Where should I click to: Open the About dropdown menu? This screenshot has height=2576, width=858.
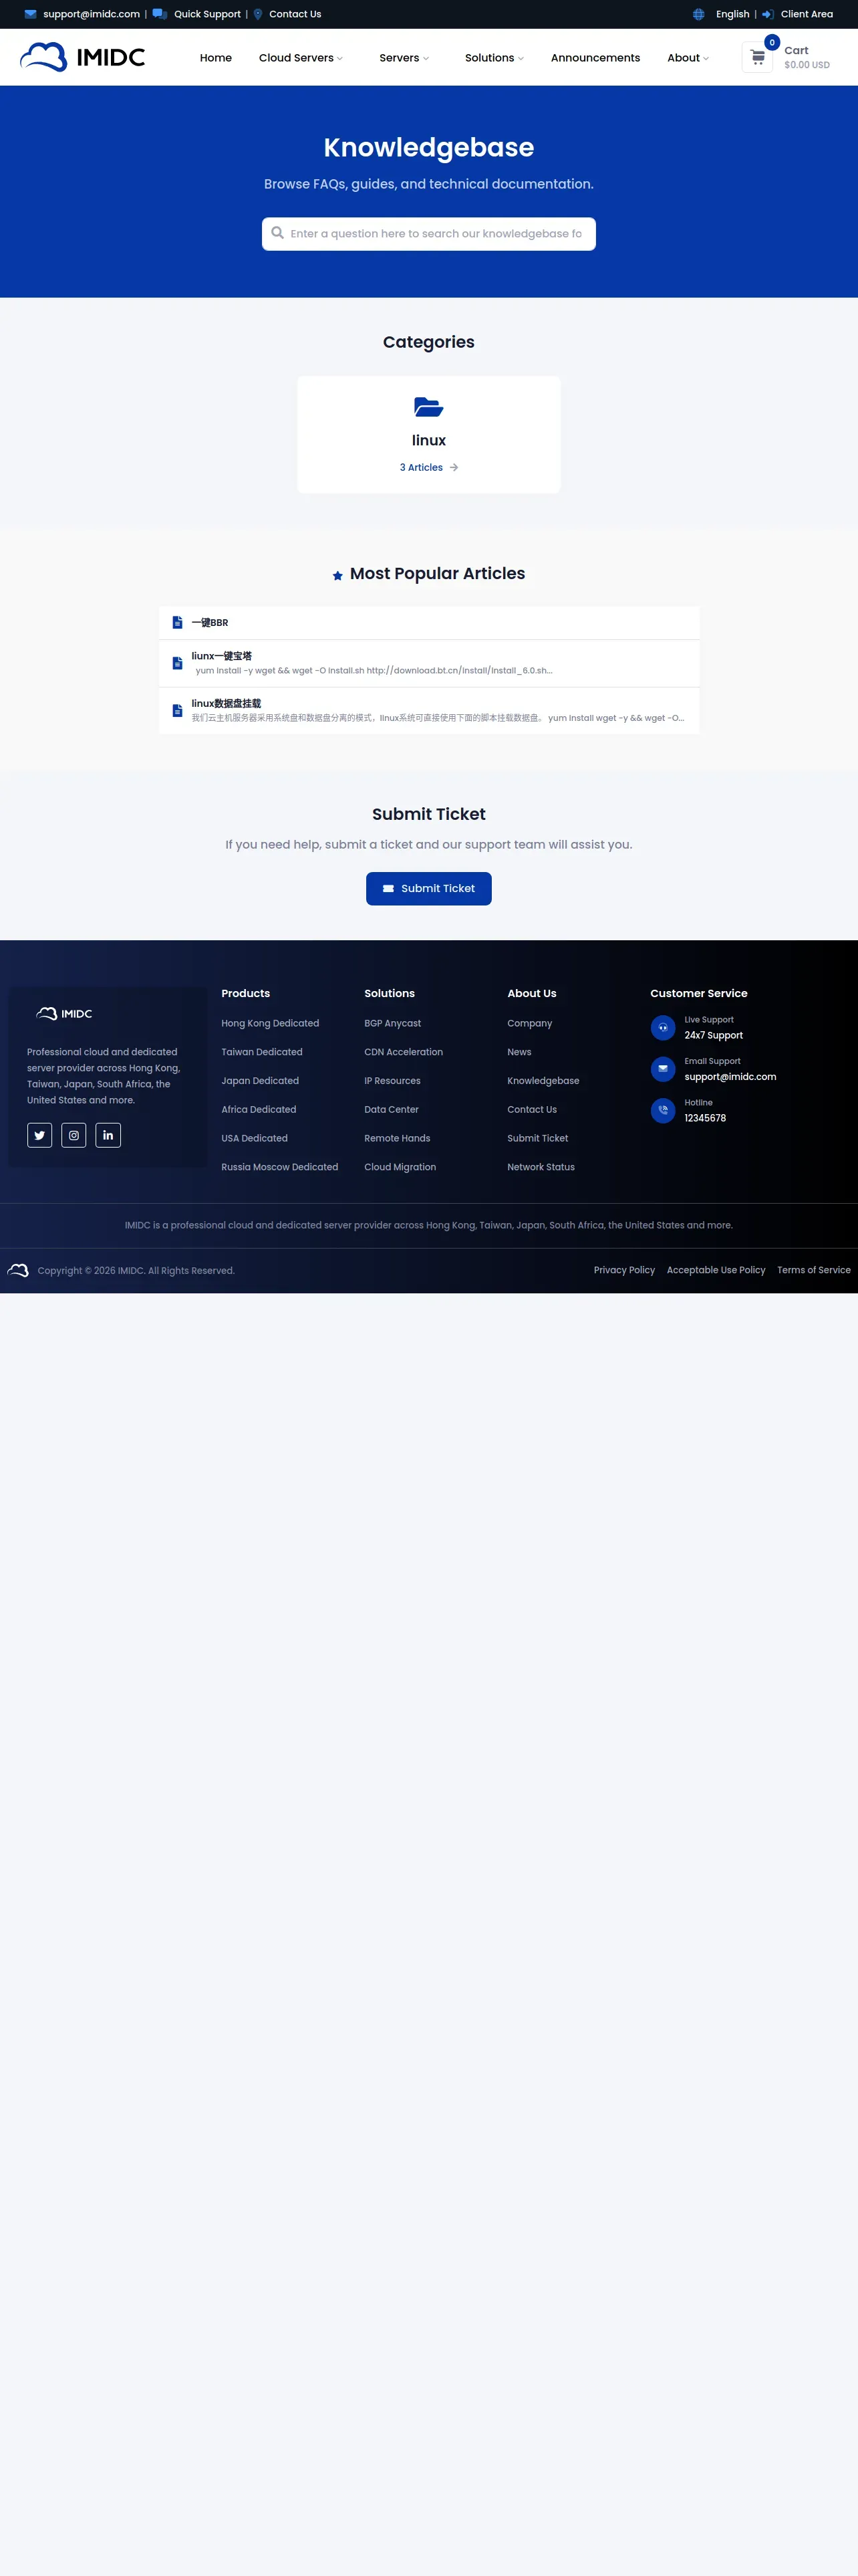point(688,58)
